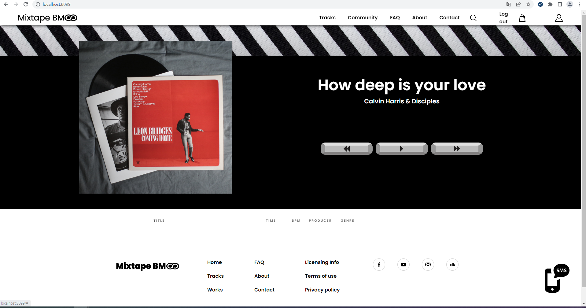Open the Privacy policy page
Viewport: 586px width, 308px height.
point(322,289)
